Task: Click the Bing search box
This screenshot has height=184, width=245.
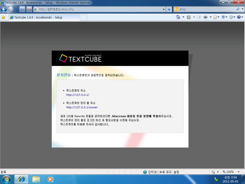Action: pos(204,9)
